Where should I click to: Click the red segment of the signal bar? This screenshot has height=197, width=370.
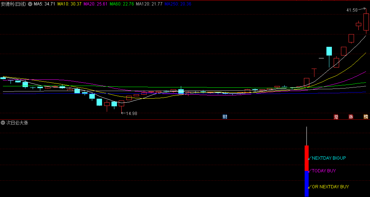(x=306, y=158)
